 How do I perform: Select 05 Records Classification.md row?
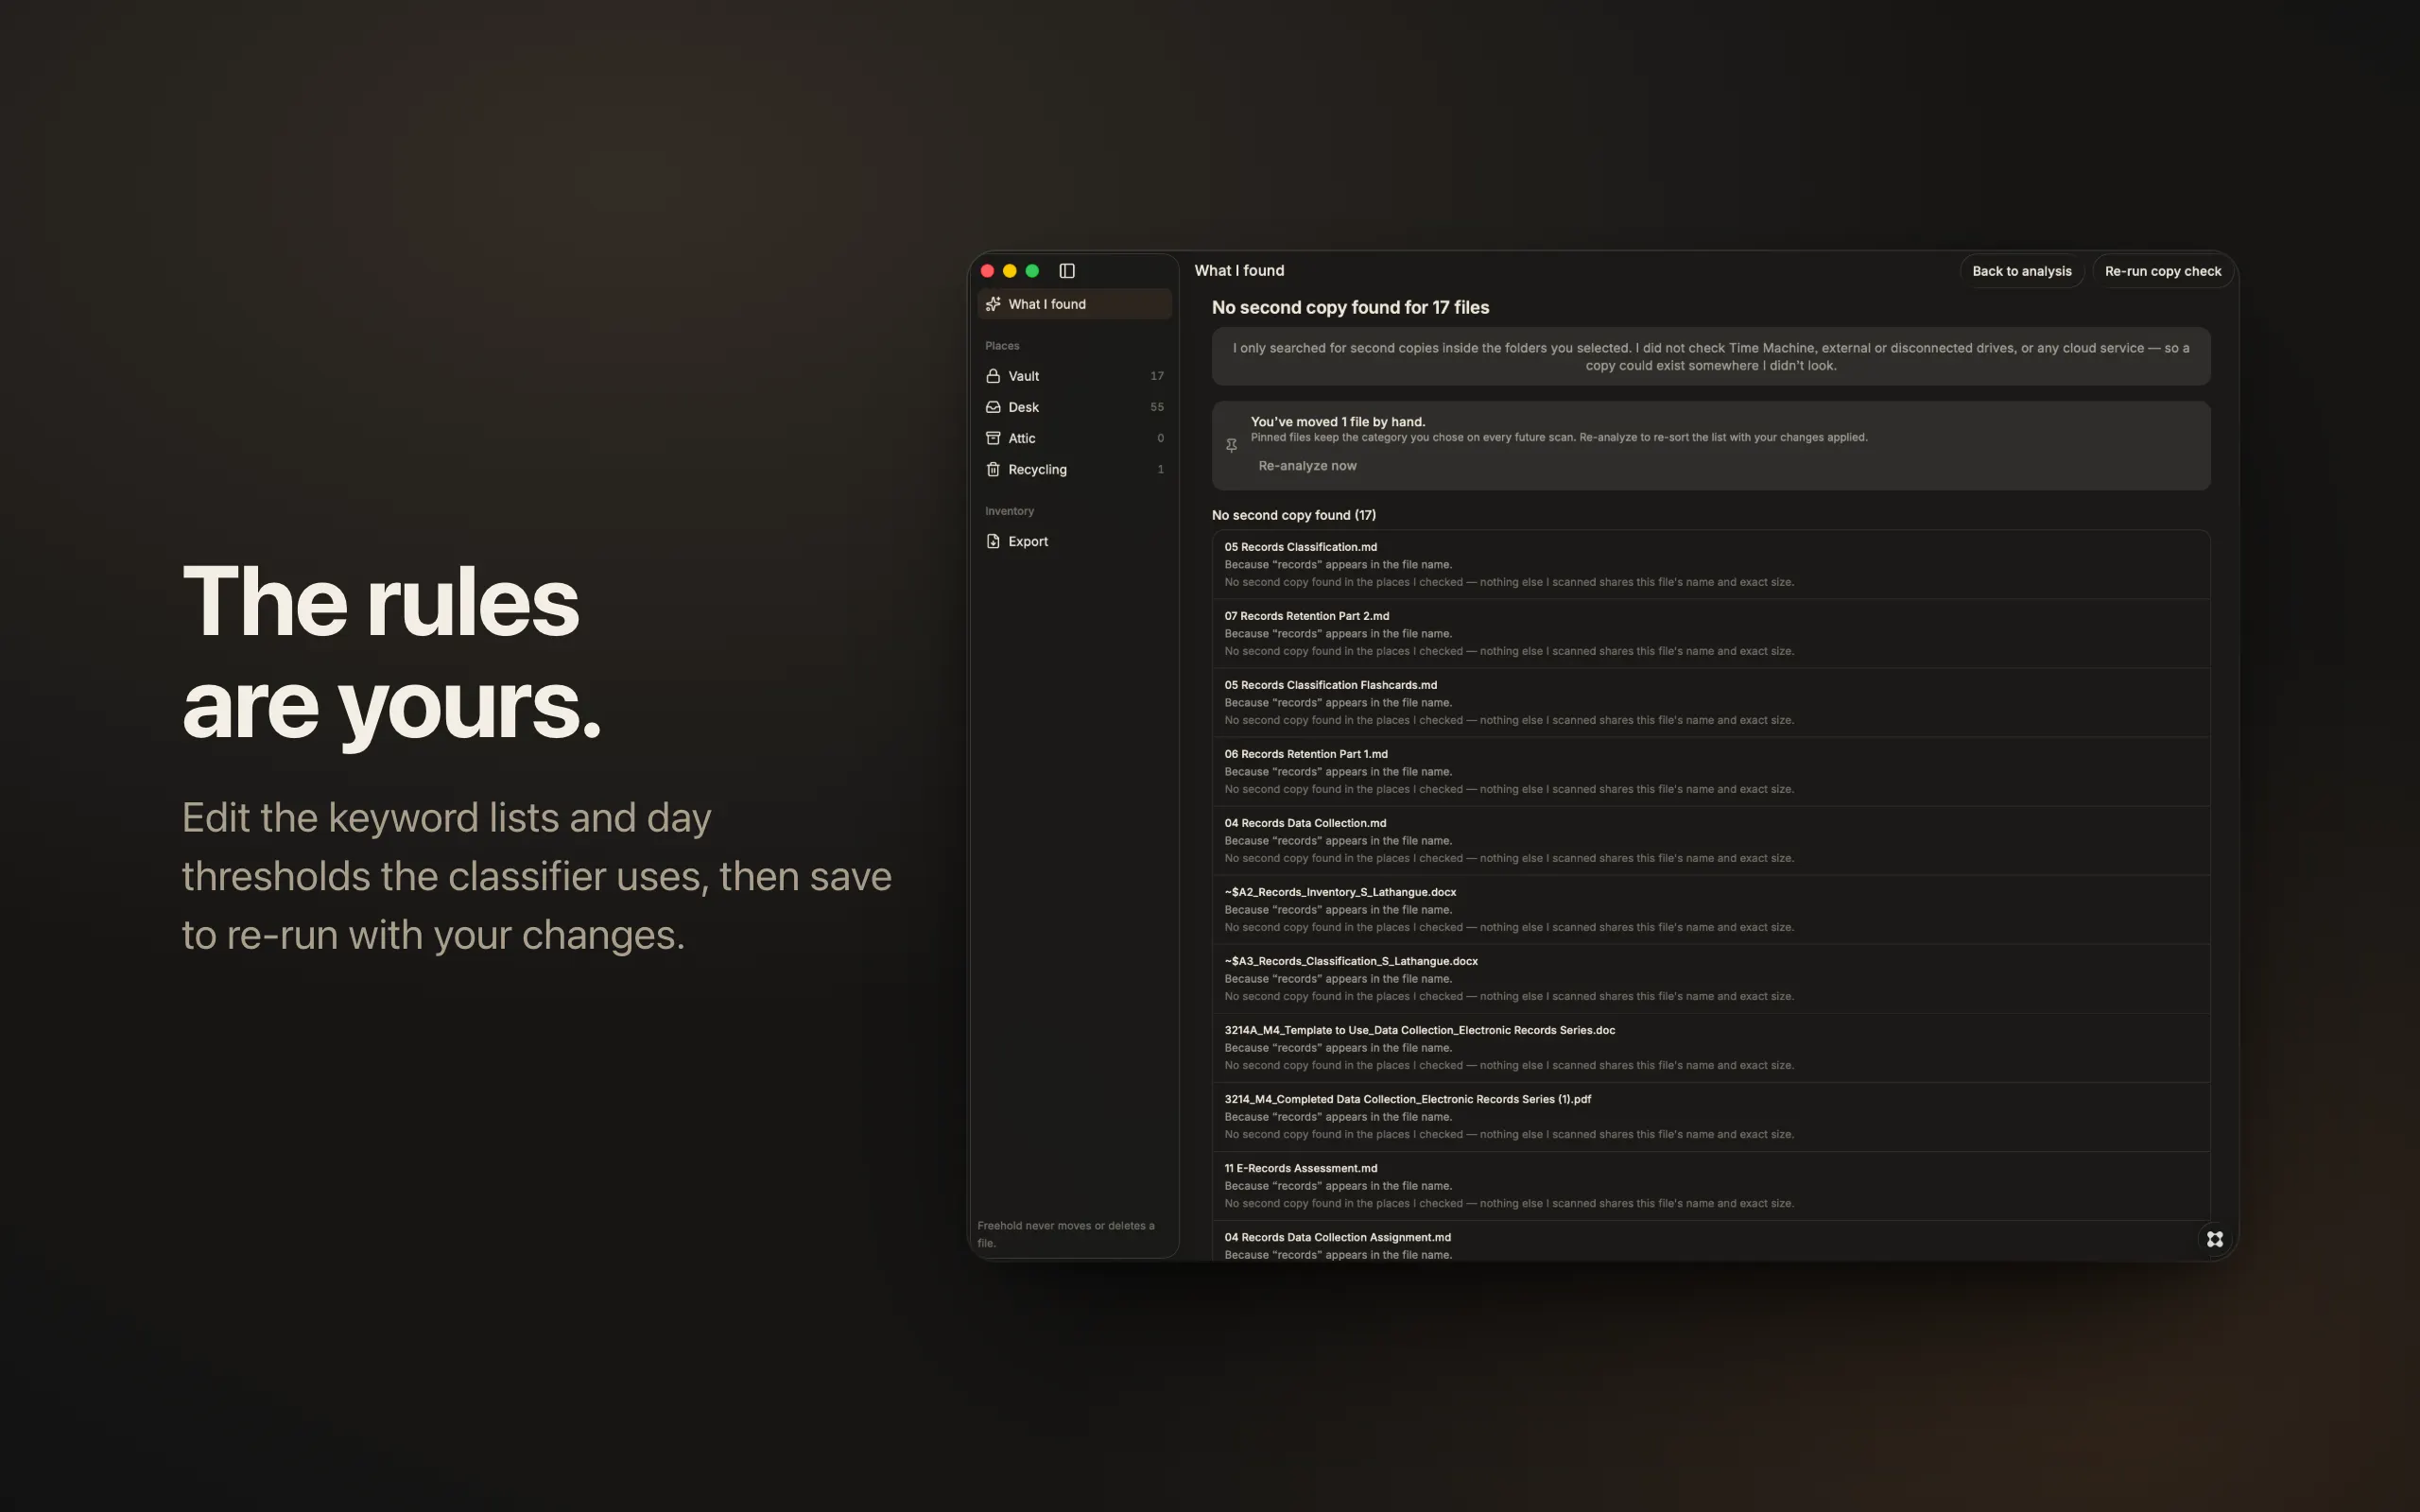1710,564
